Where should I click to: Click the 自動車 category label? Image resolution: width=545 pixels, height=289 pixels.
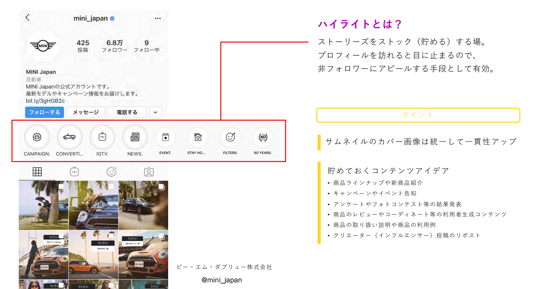pos(34,79)
